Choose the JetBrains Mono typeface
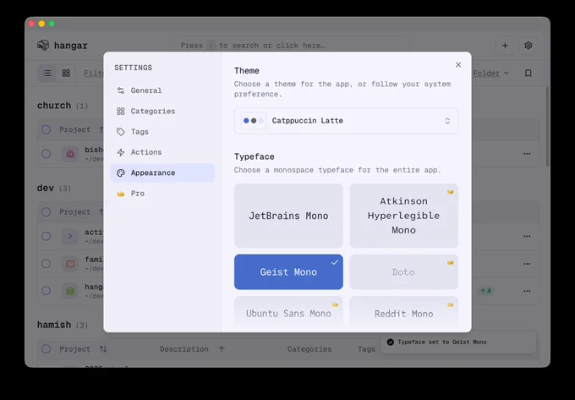The image size is (575, 400). click(x=288, y=216)
